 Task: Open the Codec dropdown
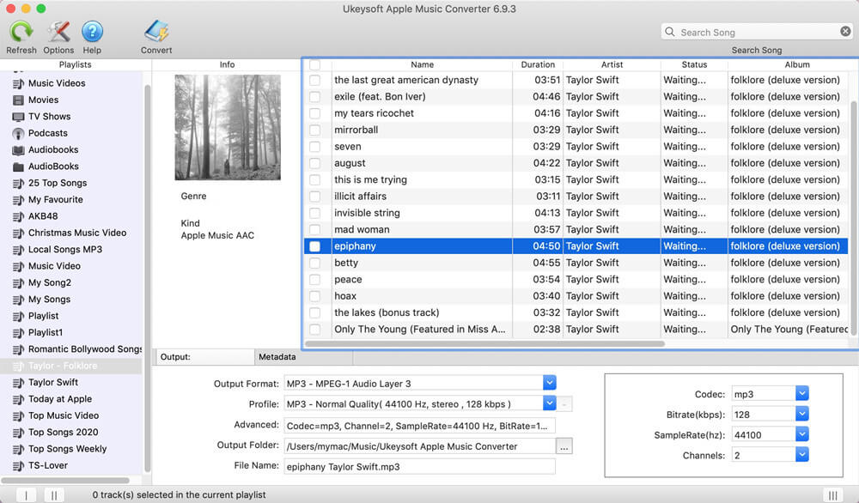(x=802, y=393)
